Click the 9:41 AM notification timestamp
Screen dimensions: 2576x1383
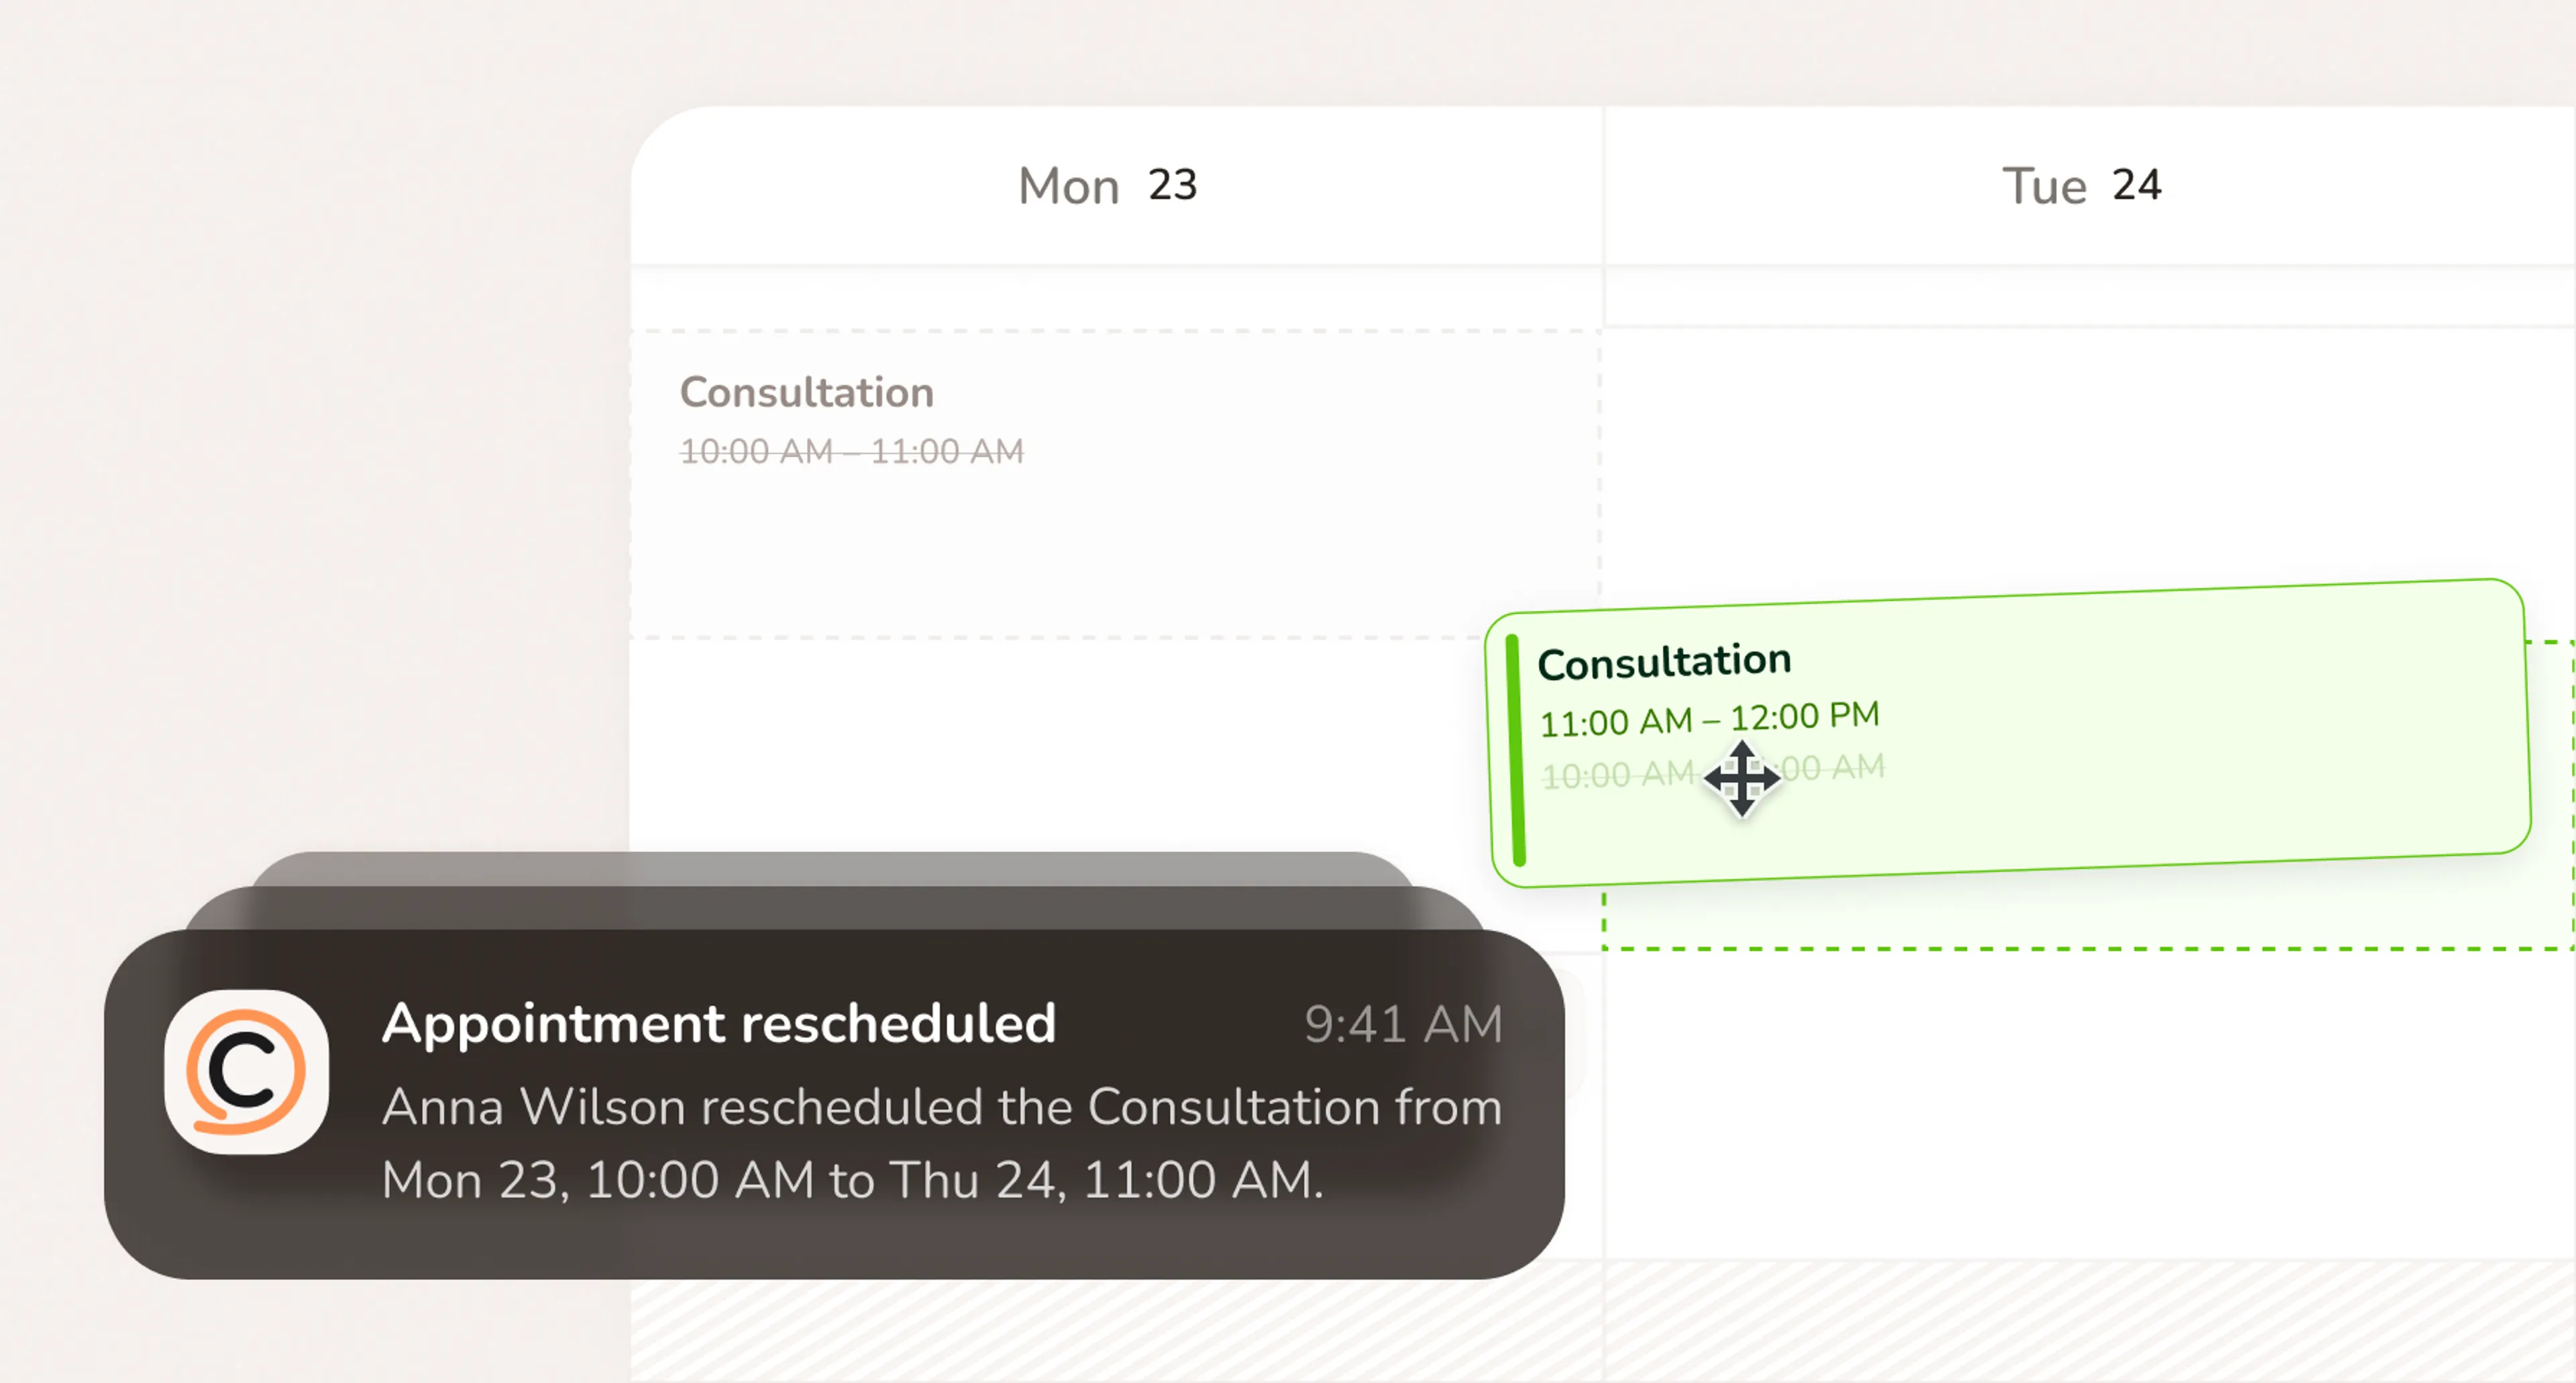click(x=1403, y=1025)
